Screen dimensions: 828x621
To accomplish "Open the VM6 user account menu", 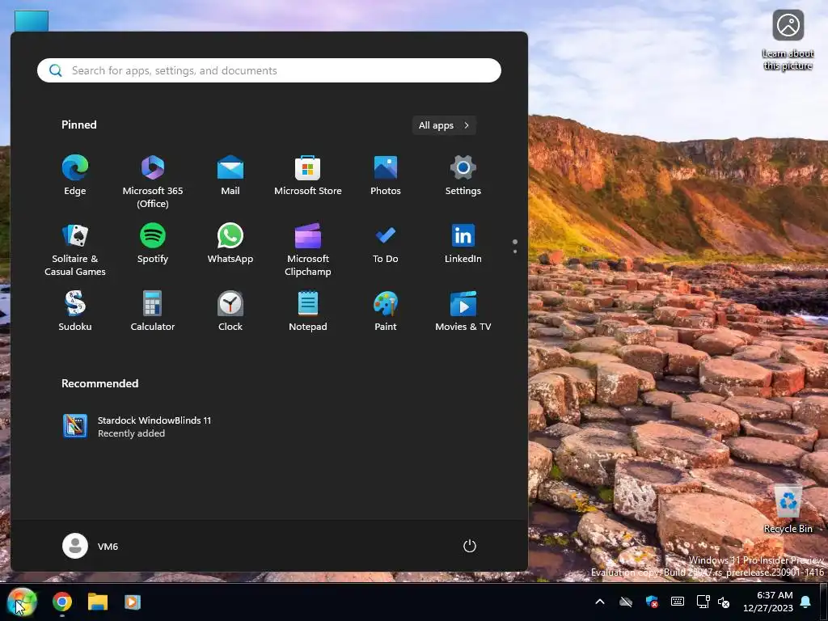I will 91,546.
